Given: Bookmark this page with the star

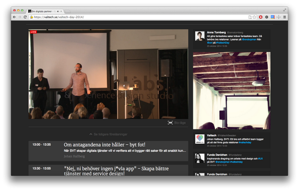Looking at the screenshot, I should coord(254,17).
